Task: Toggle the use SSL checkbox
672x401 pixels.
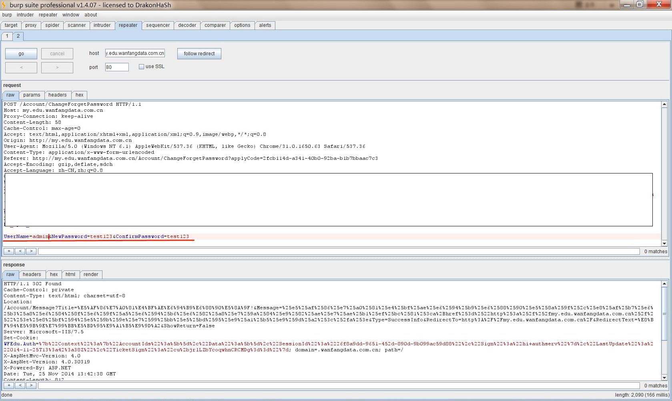Action: (x=141, y=66)
